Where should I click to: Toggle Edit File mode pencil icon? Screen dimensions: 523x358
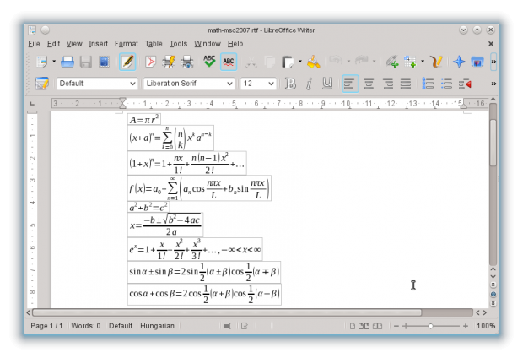pos(127,62)
